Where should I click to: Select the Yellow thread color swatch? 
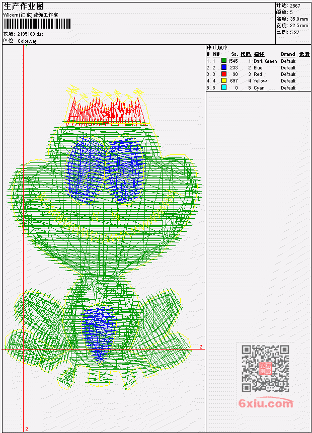pyautogui.click(x=224, y=80)
